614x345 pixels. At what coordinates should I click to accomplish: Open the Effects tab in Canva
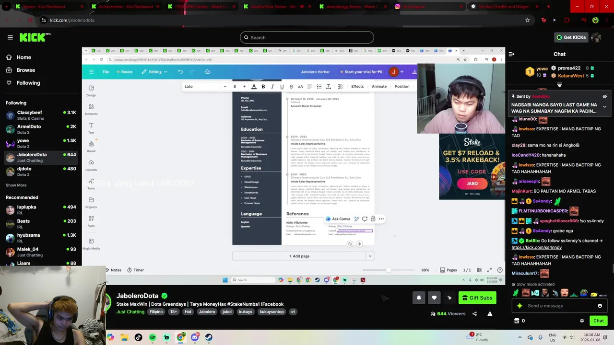pyautogui.click(x=357, y=87)
